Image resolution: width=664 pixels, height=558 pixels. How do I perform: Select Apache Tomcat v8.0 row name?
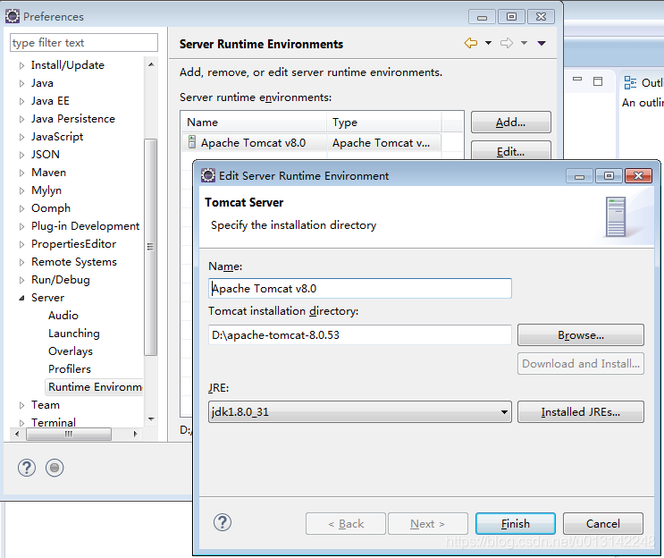click(253, 143)
